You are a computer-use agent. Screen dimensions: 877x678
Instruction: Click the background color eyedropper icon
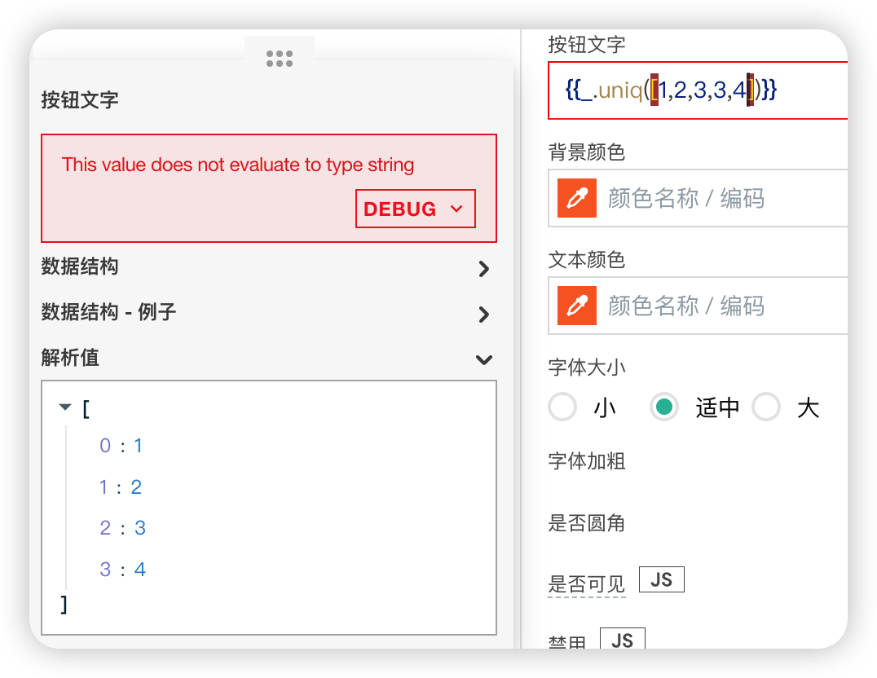(x=577, y=198)
